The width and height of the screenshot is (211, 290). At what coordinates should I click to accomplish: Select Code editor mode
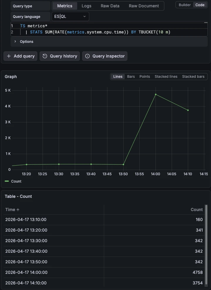[200, 5]
